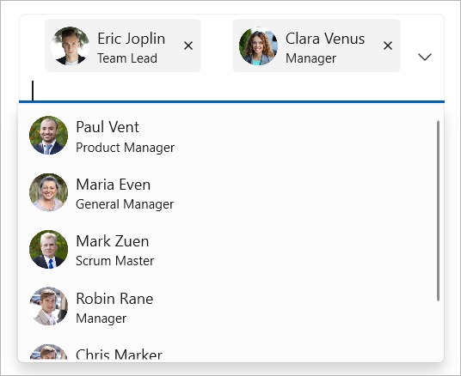Click the dropdown list vertical scrollbar
The image size is (461, 376).
point(438,210)
